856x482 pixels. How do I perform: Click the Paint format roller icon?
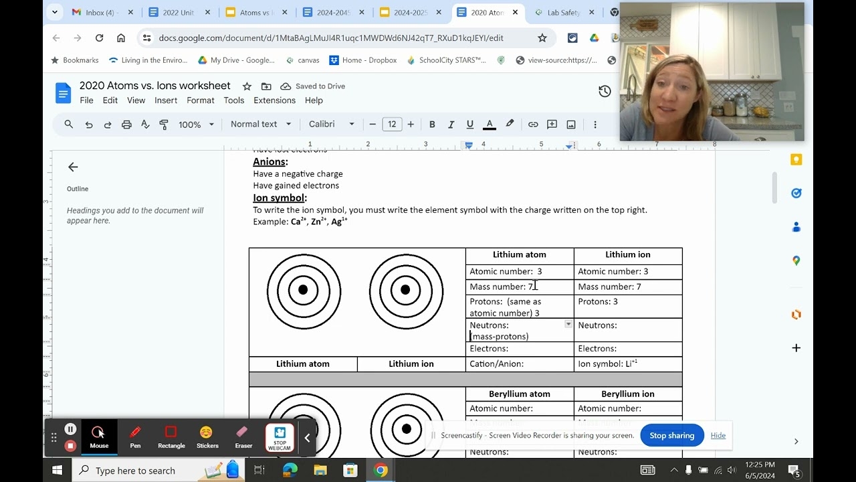click(164, 125)
